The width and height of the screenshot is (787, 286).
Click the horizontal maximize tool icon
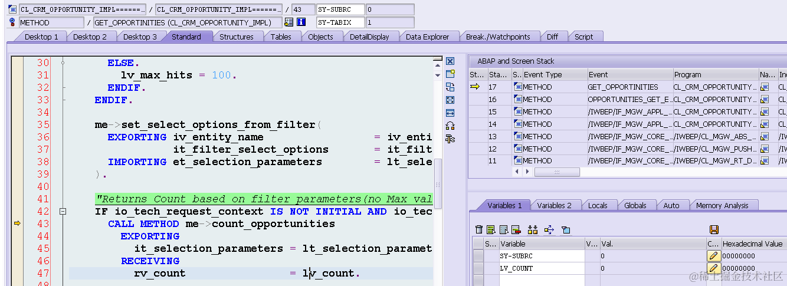(x=450, y=113)
